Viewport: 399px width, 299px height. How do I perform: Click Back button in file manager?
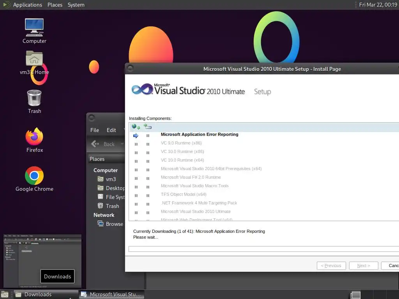103,144
